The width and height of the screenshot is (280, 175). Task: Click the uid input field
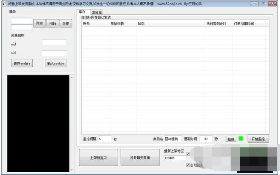(x=54, y=42)
